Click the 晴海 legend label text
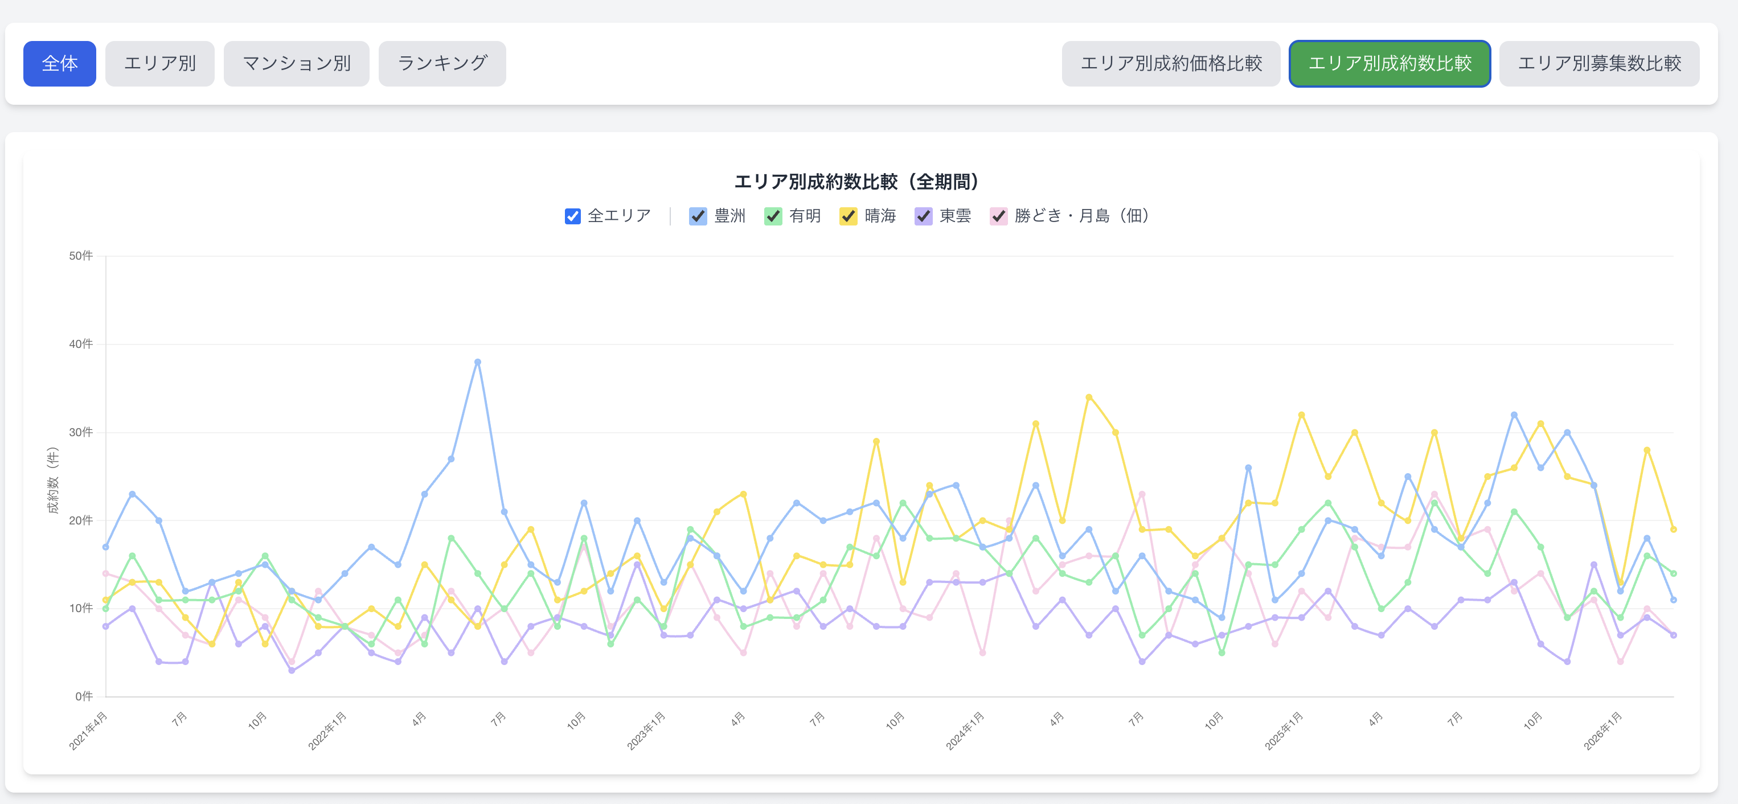This screenshot has width=1738, height=804. click(x=880, y=216)
